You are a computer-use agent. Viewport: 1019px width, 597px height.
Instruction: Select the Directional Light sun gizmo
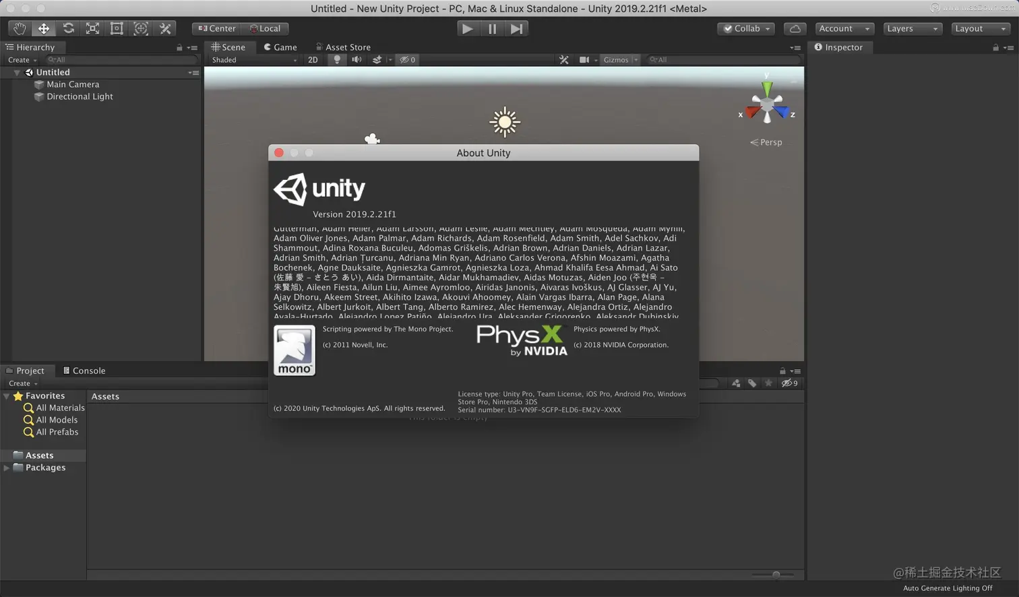pos(505,122)
